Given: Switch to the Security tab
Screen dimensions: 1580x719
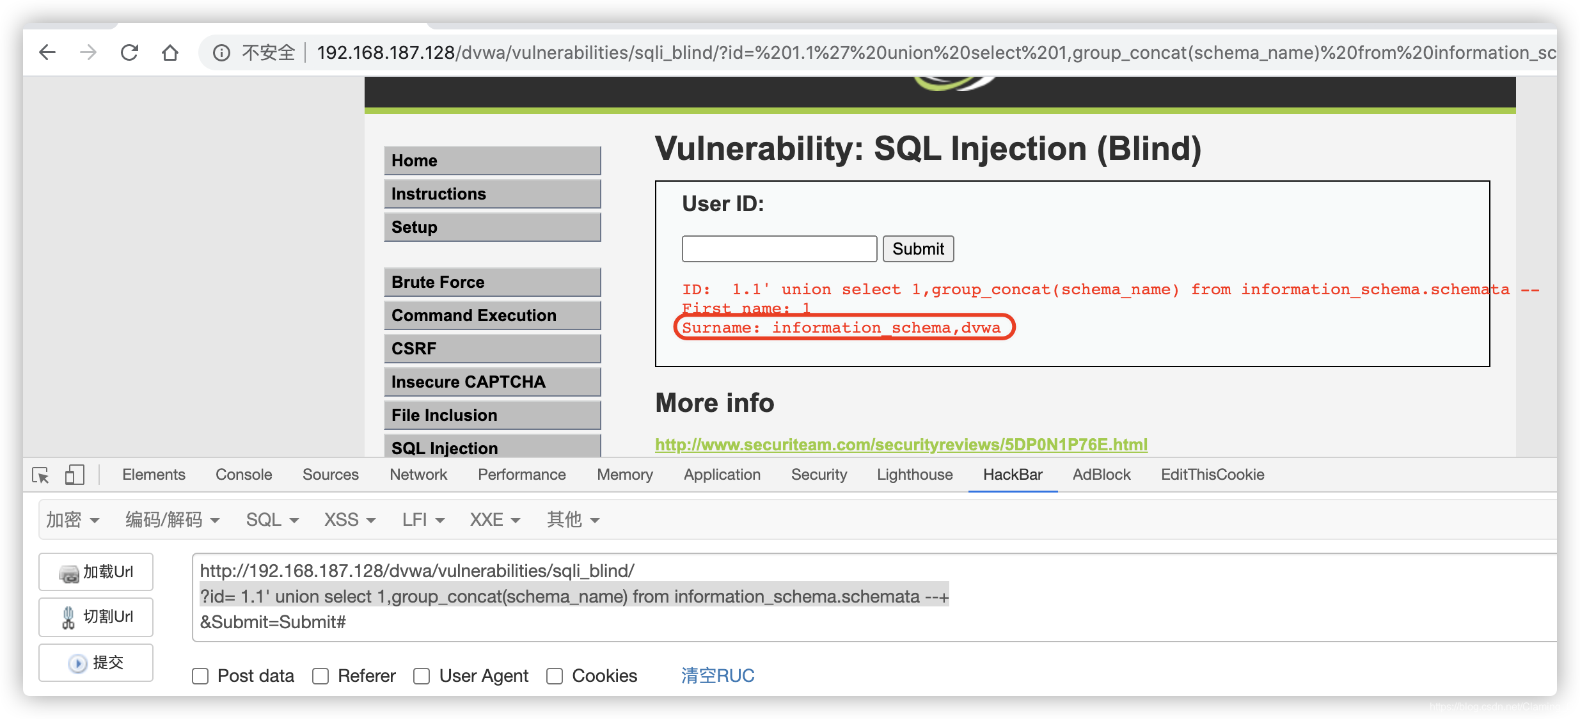Looking at the screenshot, I should pos(819,475).
